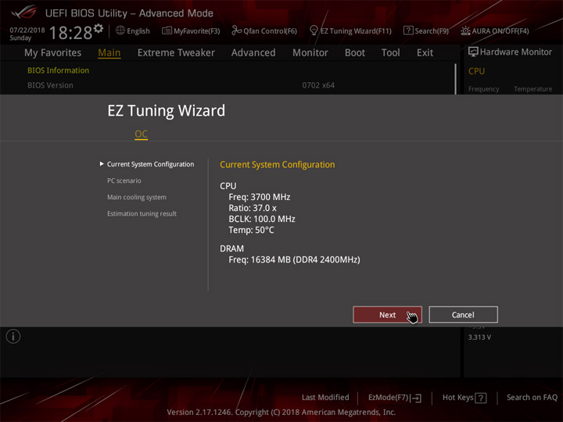Open MyFavorite(F3)
The height and width of the screenshot is (422, 563).
pos(197,30)
